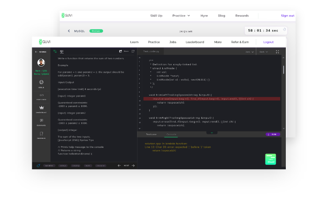Click the code editor vertical scrollbar thumb

pyautogui.click(x=284, y=70)
